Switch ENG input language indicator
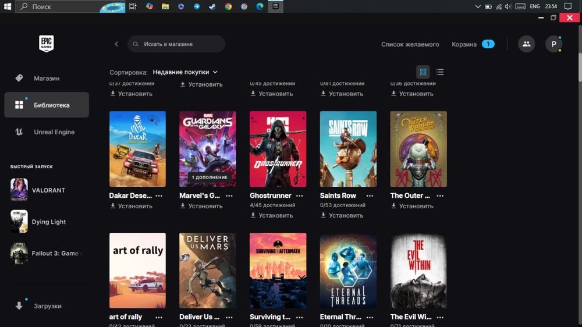This screenshot has width=582, height=327. (535, 6)
